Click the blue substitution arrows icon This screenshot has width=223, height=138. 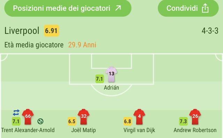click(x=16, y=113)
